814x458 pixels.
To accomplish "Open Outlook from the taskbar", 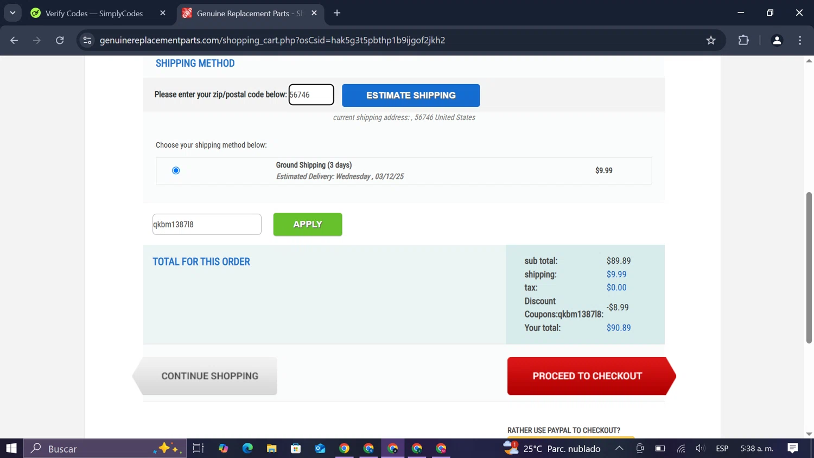I will point(320,448).
